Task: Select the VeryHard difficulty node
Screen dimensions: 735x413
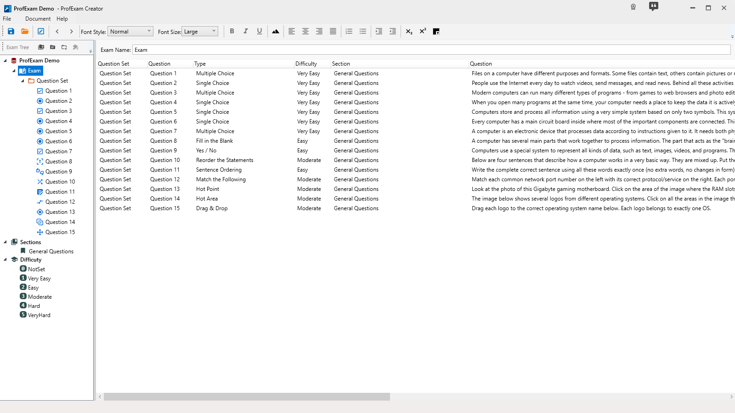Action: [x=39, y=315]
